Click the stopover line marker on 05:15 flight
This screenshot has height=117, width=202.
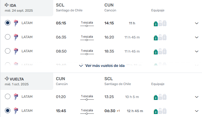pos(87,26)
